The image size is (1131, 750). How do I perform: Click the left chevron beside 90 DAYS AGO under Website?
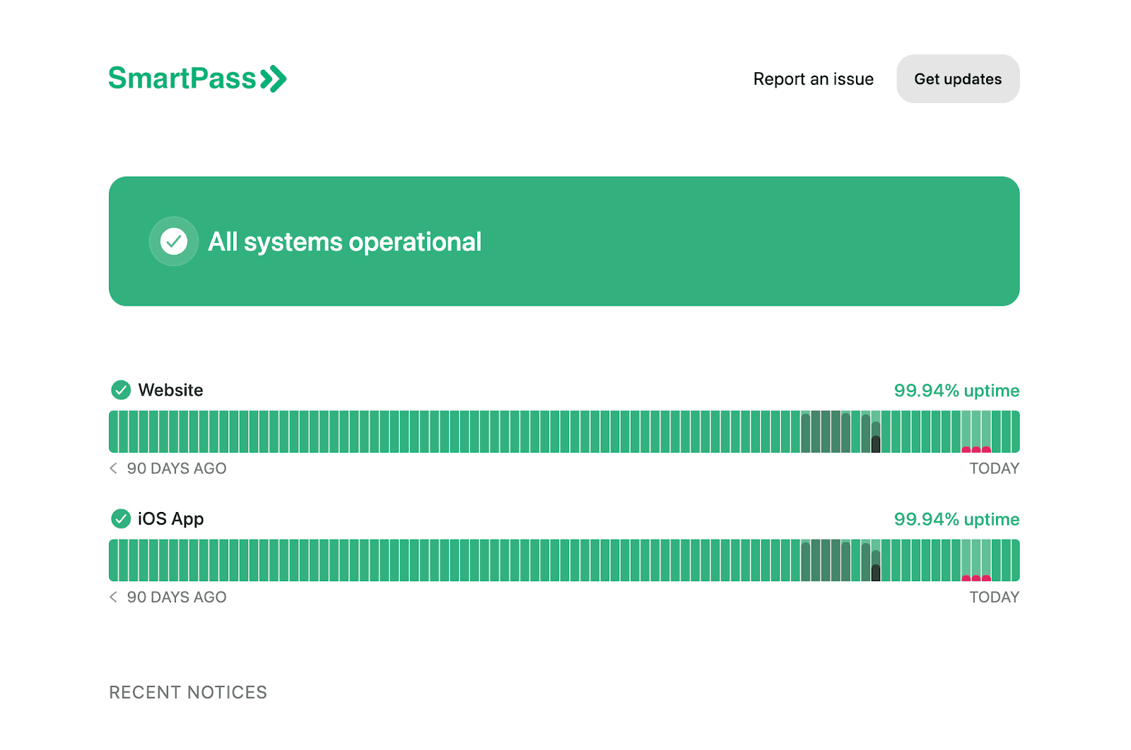point(113,468)
